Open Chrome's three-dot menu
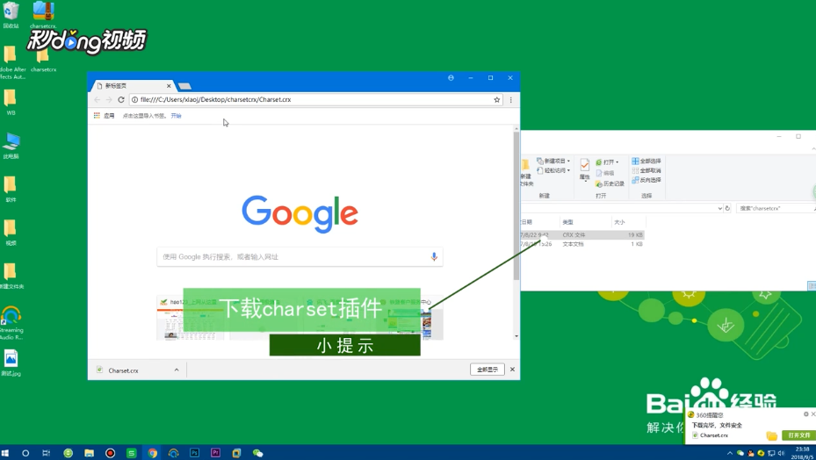The width and height of the screenshot is (816, 460). tap(511, 99)
